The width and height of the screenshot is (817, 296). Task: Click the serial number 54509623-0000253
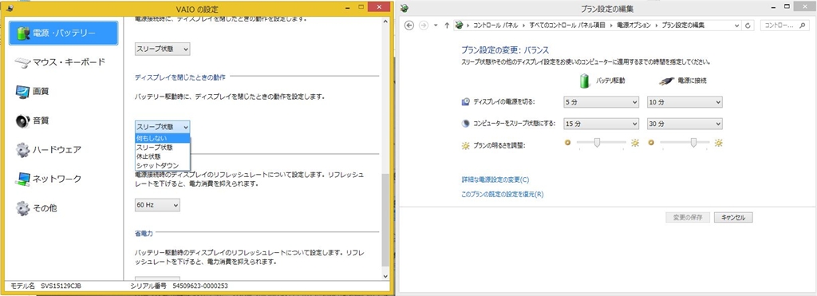200,286
